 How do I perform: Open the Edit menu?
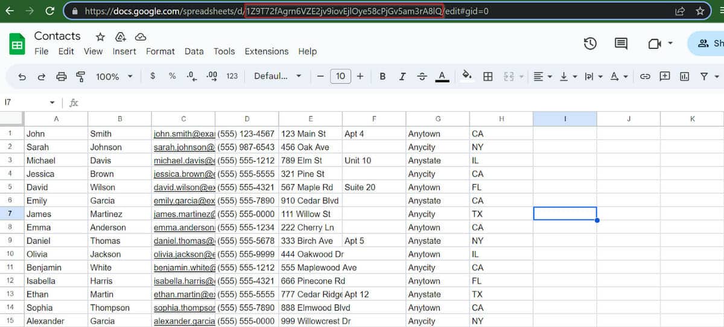pos(66,51)
